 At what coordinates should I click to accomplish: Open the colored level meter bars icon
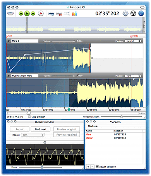(x=74, y=14)
